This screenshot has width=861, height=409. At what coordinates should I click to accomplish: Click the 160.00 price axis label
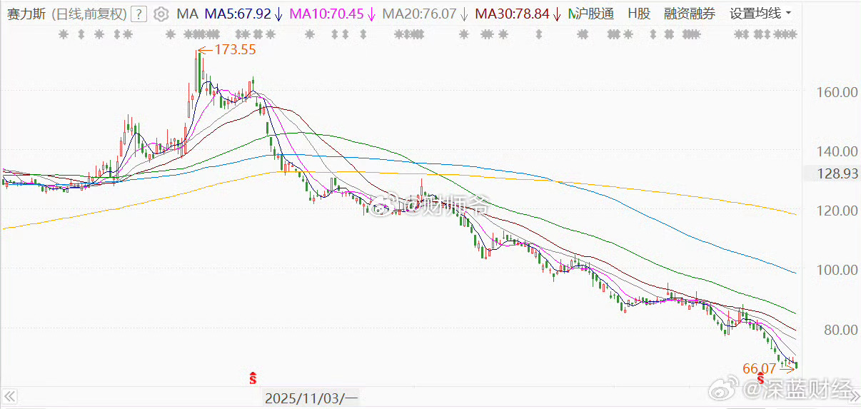pos(837,92)
